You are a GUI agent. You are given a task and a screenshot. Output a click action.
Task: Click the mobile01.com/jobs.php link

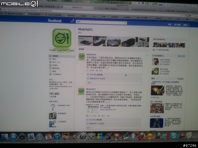[x=61, y=88]
